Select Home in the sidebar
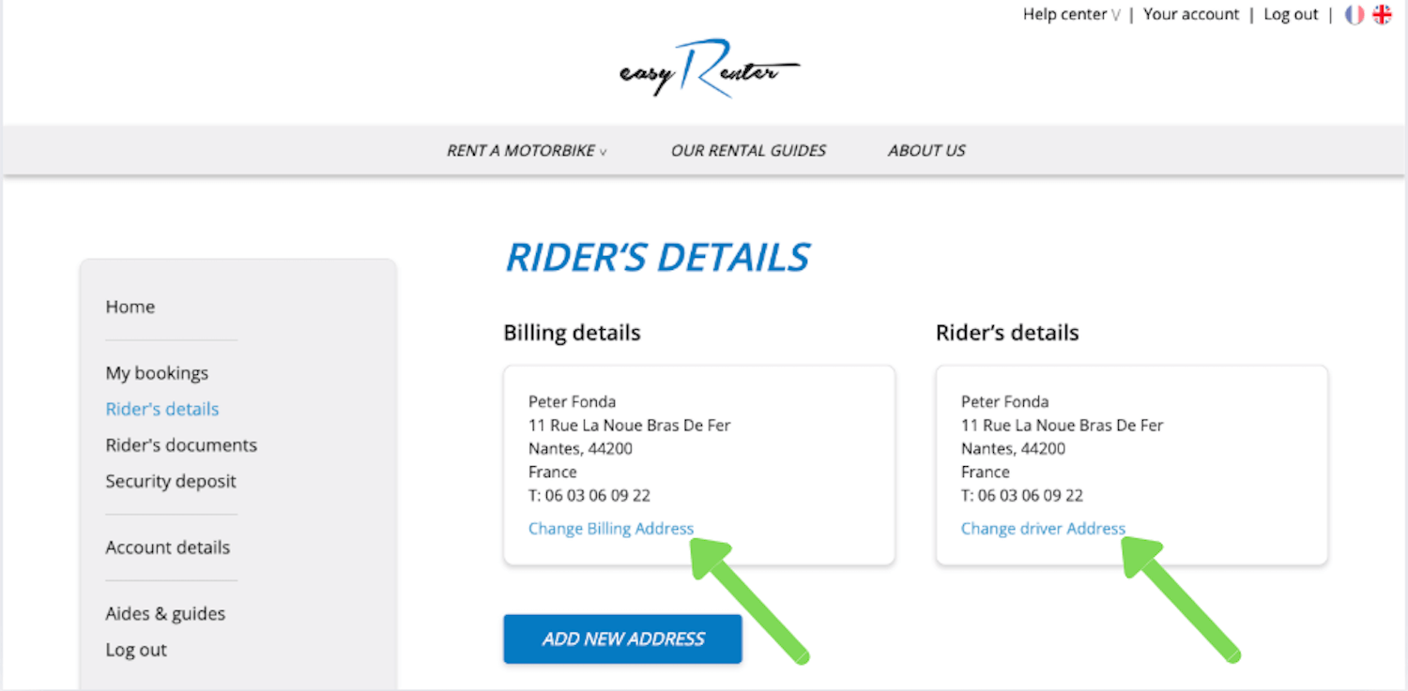 [130, 308]
